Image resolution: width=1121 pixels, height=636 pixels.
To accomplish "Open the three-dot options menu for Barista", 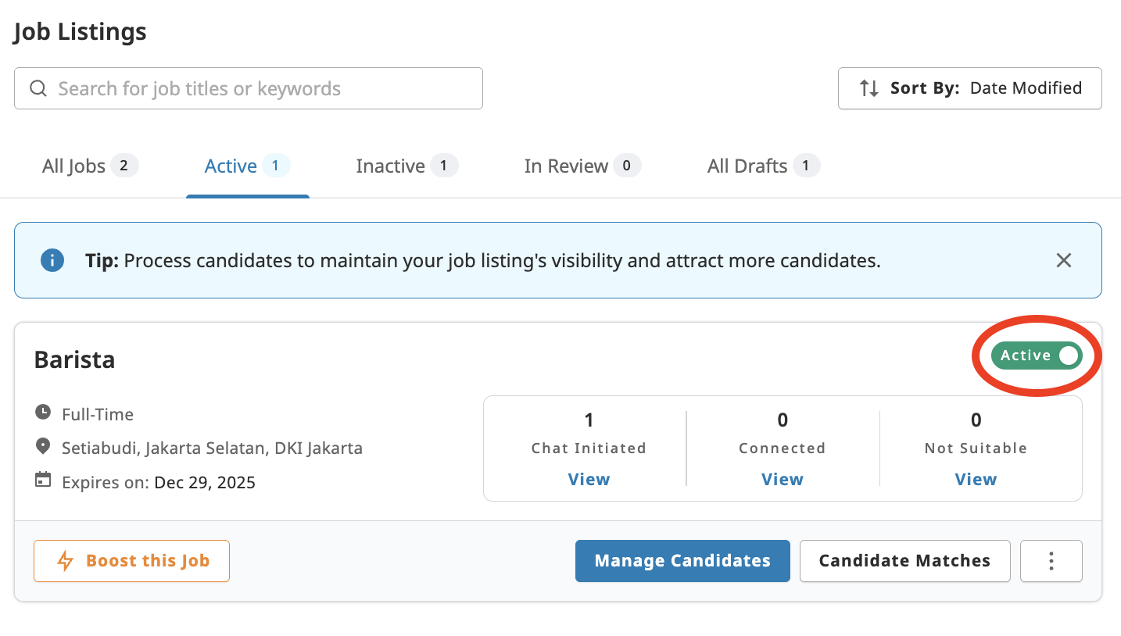I will (x=1051, y=561).
